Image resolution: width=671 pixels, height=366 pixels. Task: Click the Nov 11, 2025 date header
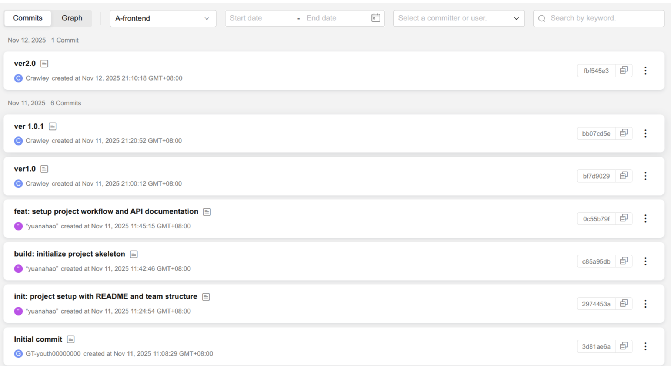(26, 103)
